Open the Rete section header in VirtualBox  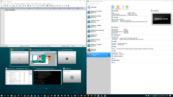coord(115,47)
